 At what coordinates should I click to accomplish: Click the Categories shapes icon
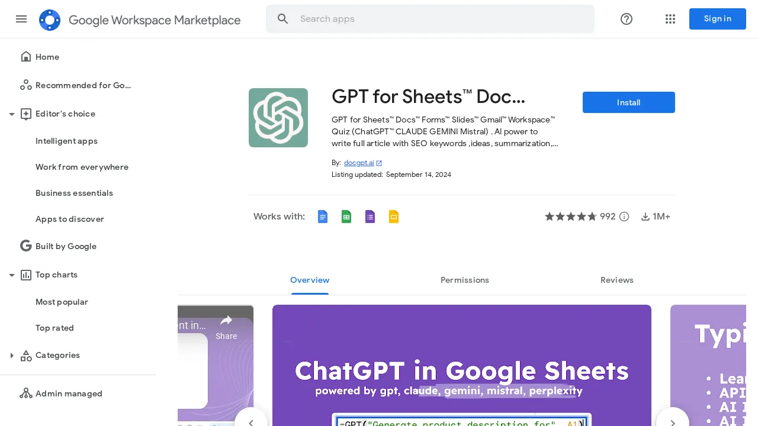tap(26, 356)
